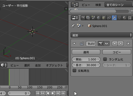Increase the current frame with right arrow
133x96 pixels.
[x=29, y=93]
